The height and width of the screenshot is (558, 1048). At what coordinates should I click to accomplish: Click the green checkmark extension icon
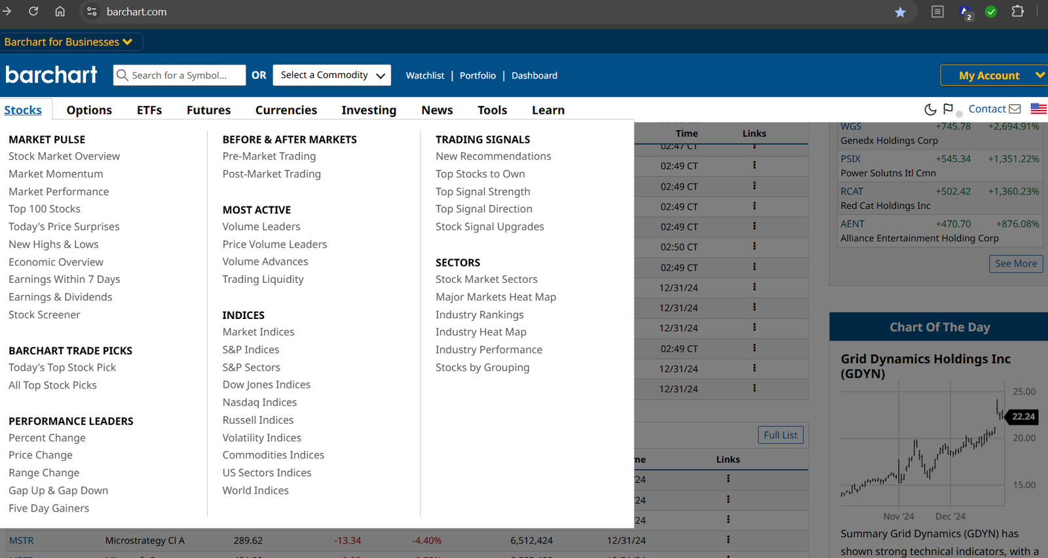tap(991, 12)
